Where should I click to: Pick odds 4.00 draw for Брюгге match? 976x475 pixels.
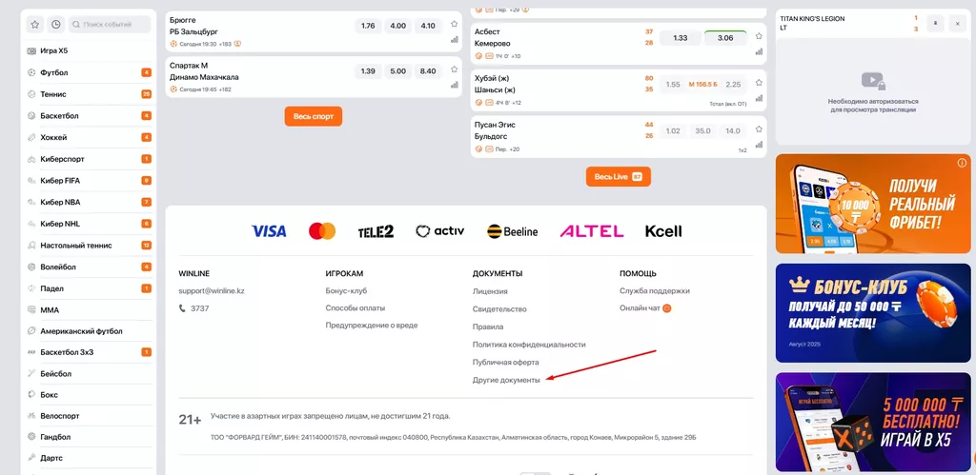click(x=397, y=26)
